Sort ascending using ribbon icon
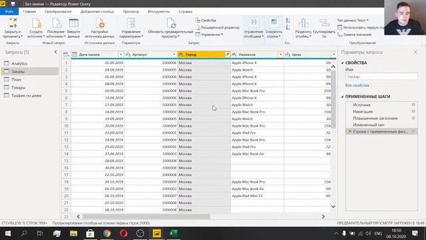The image size is (426, 240). (x=288, y=21)
